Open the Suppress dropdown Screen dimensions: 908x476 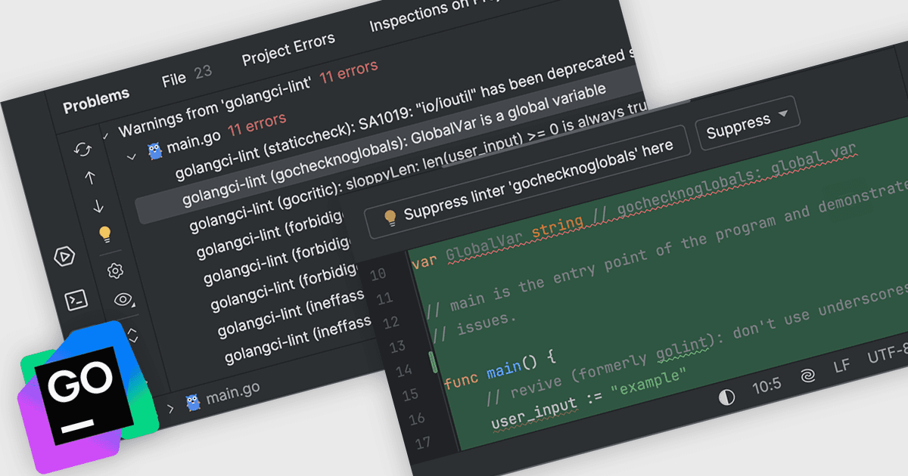coord(747,122)
